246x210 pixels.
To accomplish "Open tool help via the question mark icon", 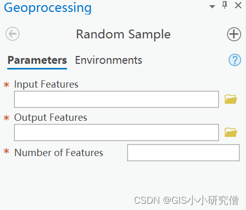I will point(235,60).
